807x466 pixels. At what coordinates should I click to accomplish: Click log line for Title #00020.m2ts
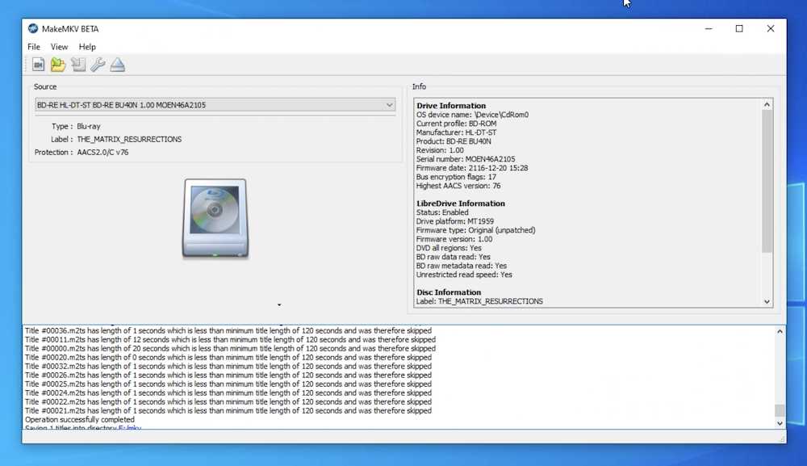tap(228, 357)
